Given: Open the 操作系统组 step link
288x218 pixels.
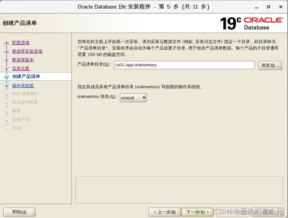Looking at the screenshot, I should tap(23, 86).
